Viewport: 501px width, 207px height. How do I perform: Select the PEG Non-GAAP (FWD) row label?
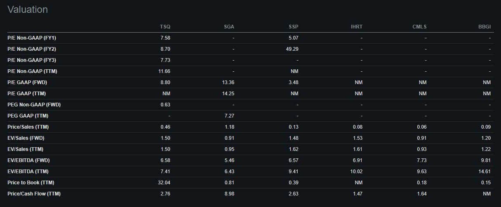click(34, 105)
